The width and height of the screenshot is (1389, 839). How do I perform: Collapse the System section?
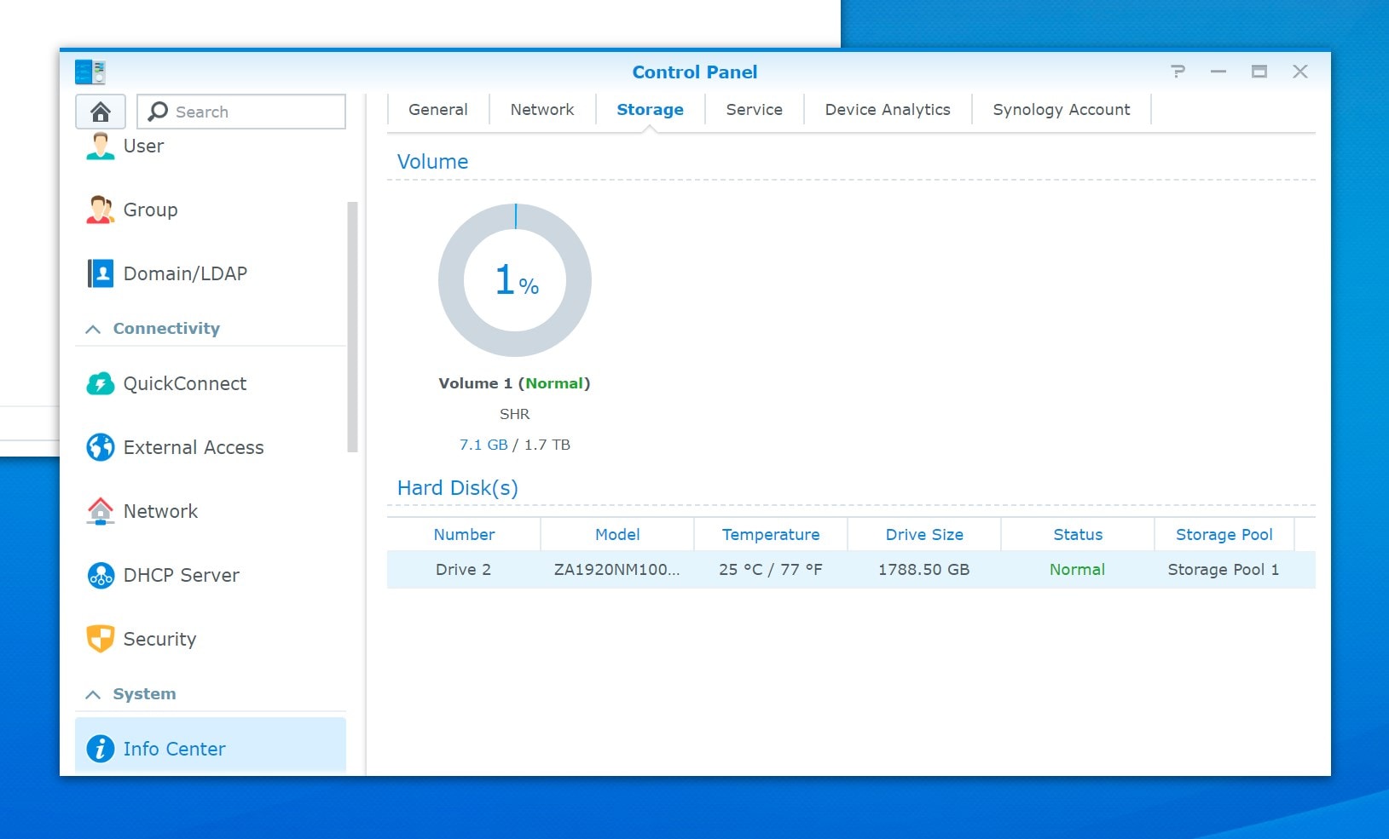94,694
